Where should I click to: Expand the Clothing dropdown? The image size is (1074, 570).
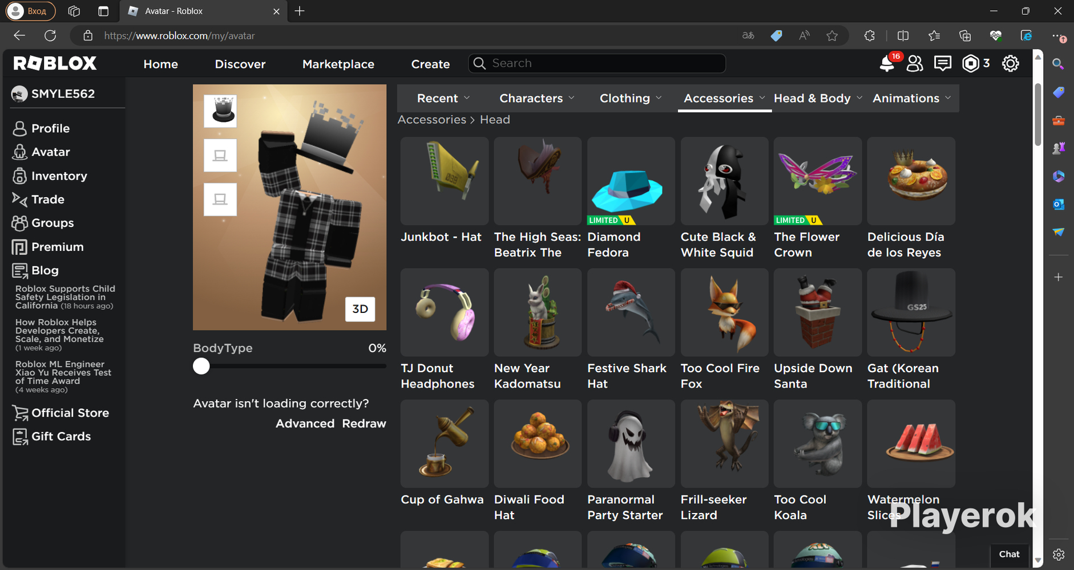(x=631, y=98)
